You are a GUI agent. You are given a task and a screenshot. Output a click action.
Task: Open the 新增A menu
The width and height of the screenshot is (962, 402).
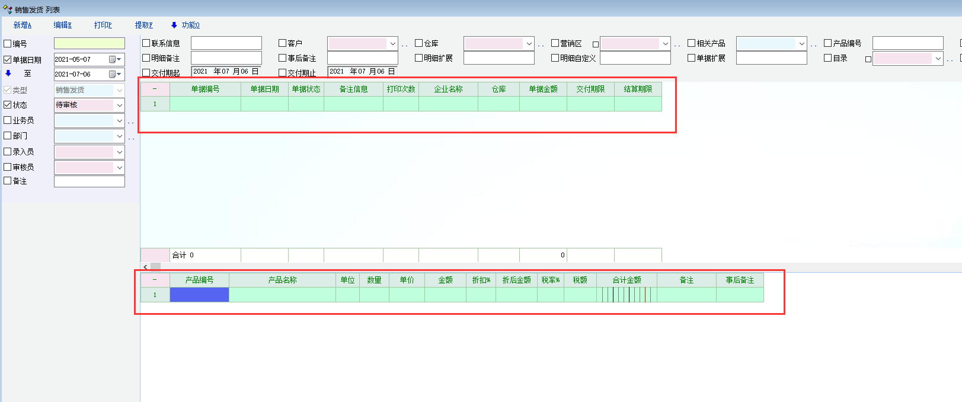pyautogui.click(x=23, y=25)
